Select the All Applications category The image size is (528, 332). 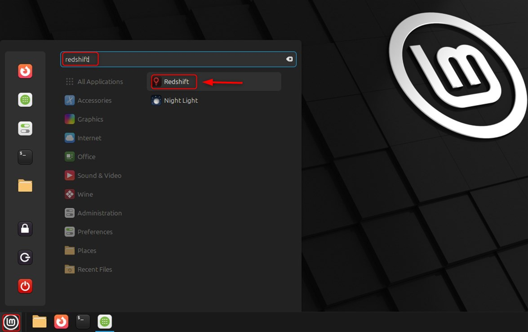pyautogui.click(x=99, y=82)
